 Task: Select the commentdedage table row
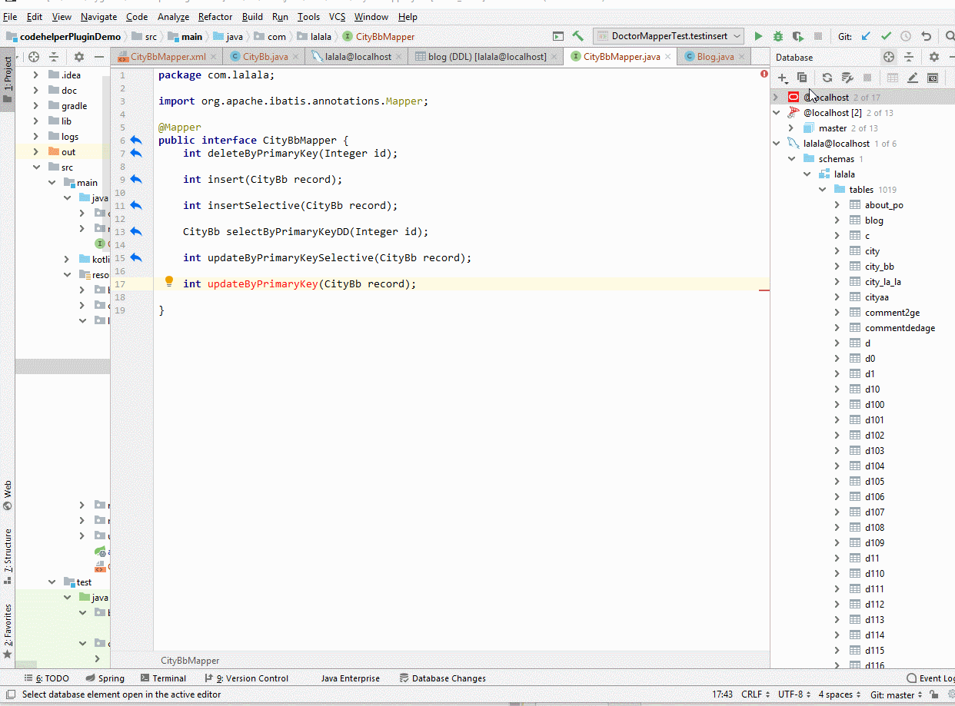(900, 328)
